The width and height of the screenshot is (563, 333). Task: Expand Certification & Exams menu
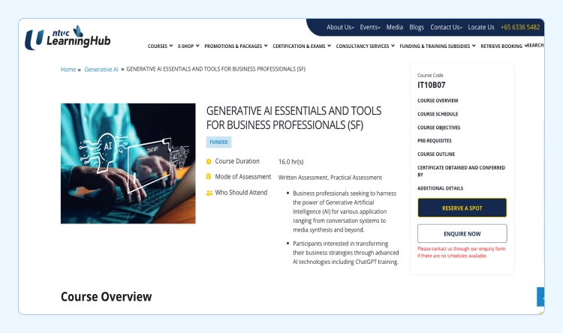302,46
